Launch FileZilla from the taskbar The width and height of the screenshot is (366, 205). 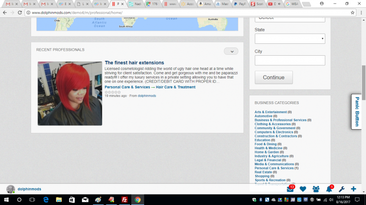point(124,200)
